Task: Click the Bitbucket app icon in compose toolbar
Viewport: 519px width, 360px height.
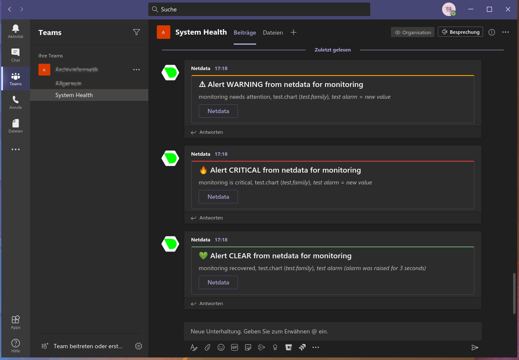Action: click(289, 347)
